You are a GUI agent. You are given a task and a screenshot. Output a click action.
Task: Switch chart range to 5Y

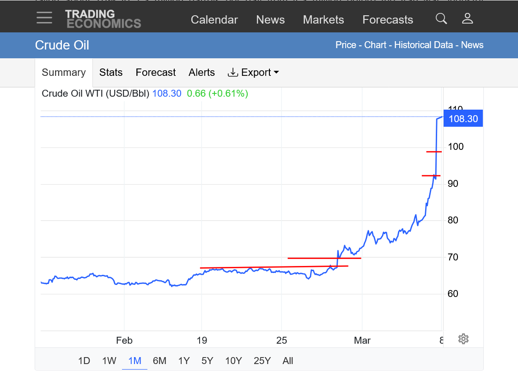207,361
